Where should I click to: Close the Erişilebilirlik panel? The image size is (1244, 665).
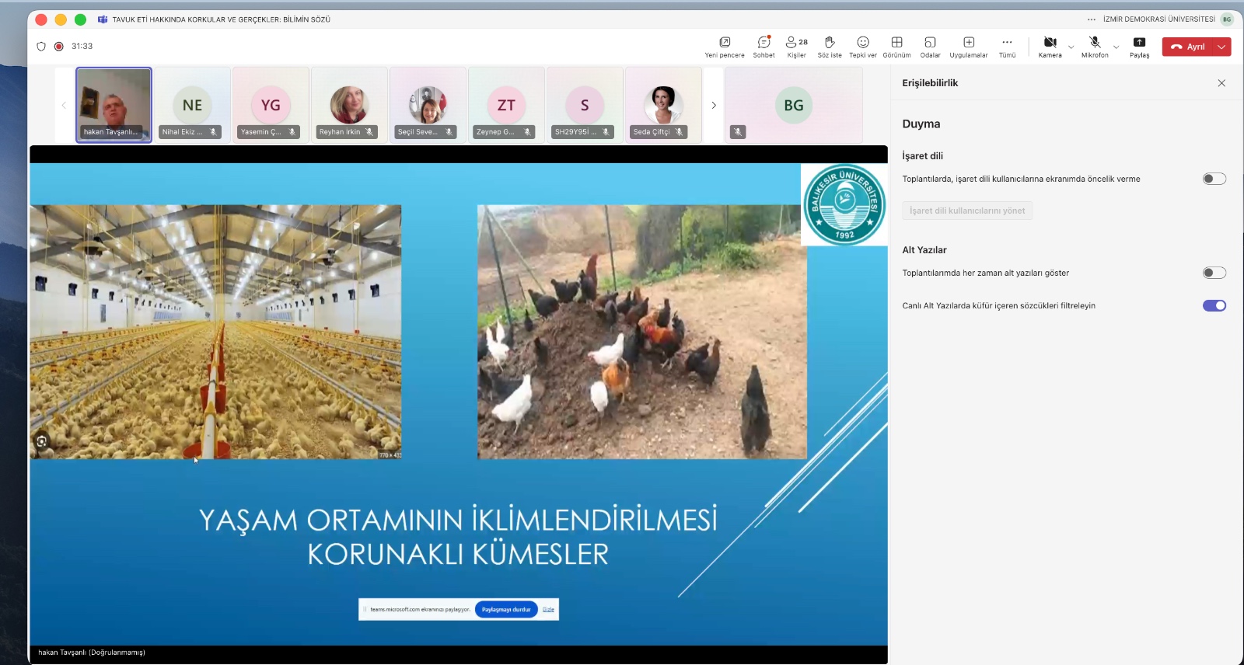tap(1221, 83)
